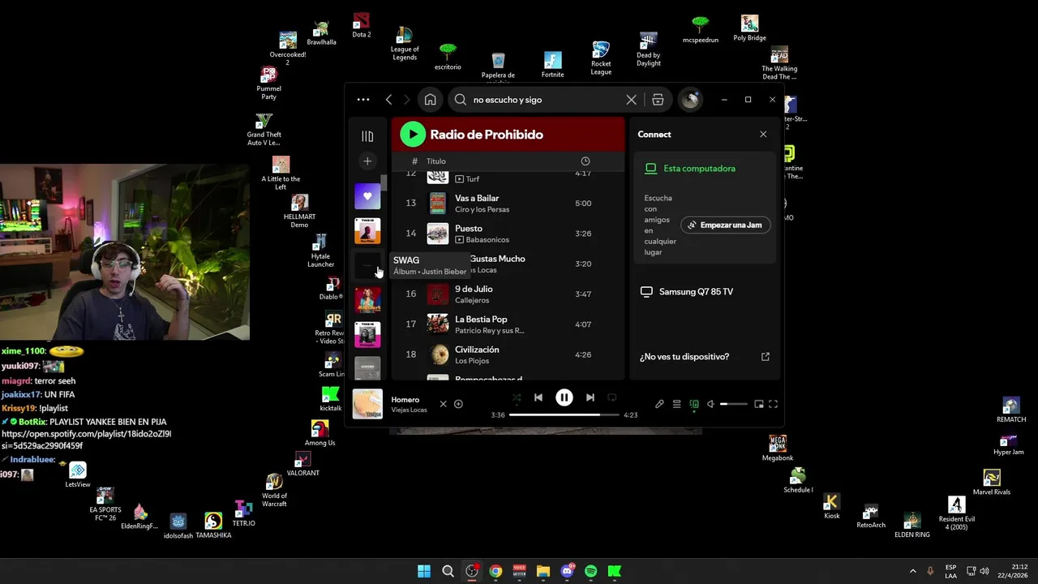The image size is (1038, 584).
Task: Sort tracks by the Título column
Action: pyautogui.click(x=436, y=161)
